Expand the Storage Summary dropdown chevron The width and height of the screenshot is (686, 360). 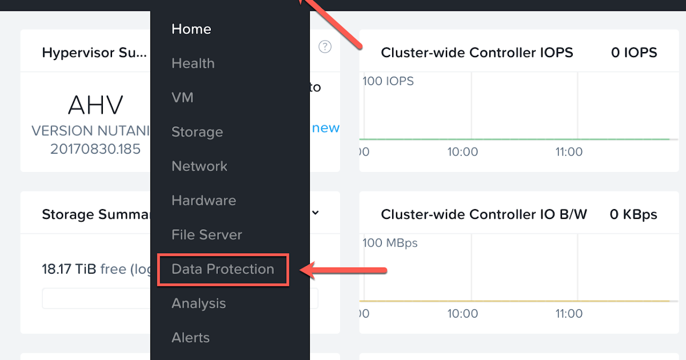(x=315, y=213)
